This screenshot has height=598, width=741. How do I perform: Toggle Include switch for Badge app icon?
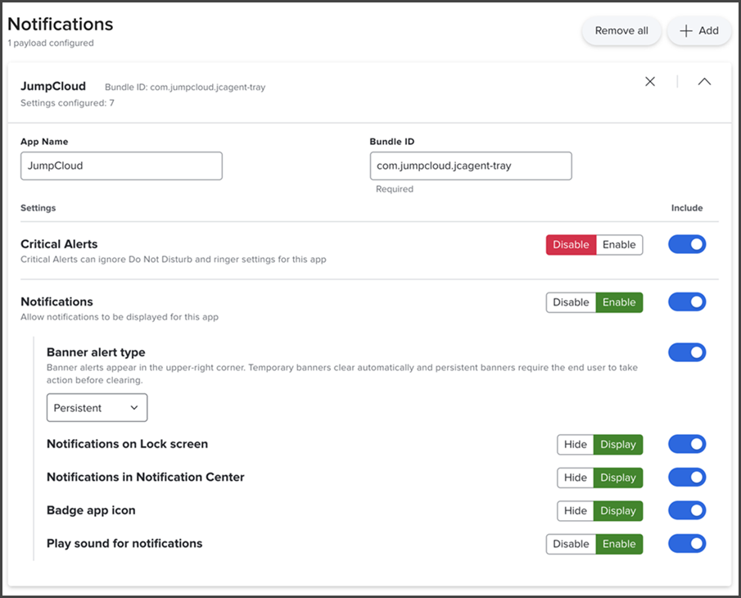[x=687, y=510]
